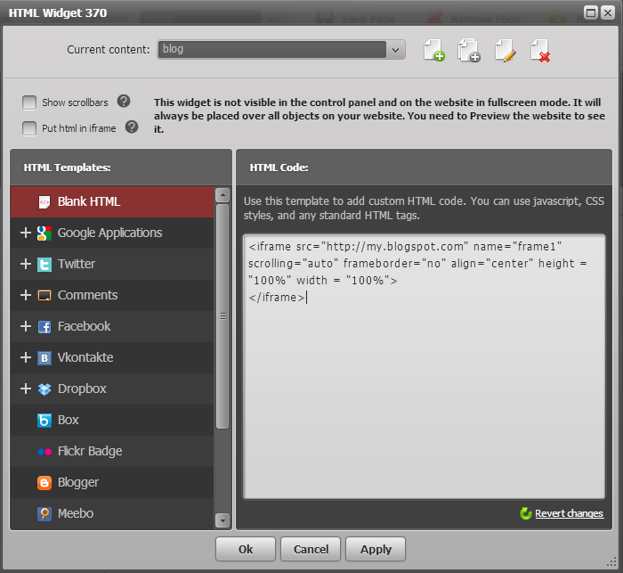This screenshot has height=573, width=623.
Task: Select the Flickr Badge template label
Action: coord(90,451)
